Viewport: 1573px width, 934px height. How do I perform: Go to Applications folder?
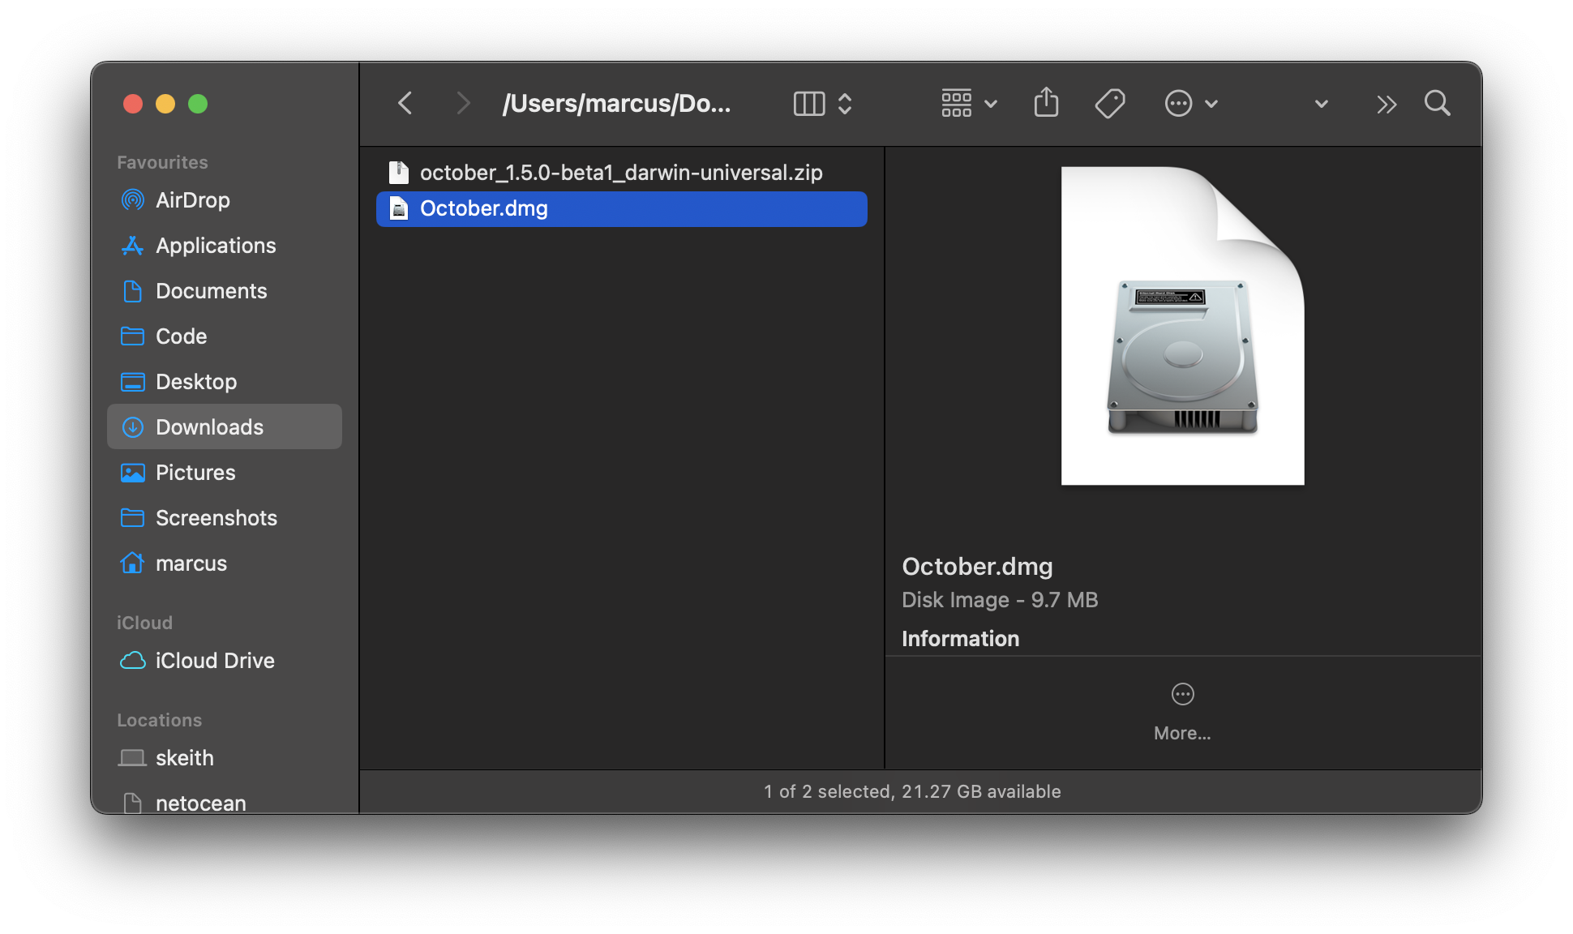coord(215,246)
